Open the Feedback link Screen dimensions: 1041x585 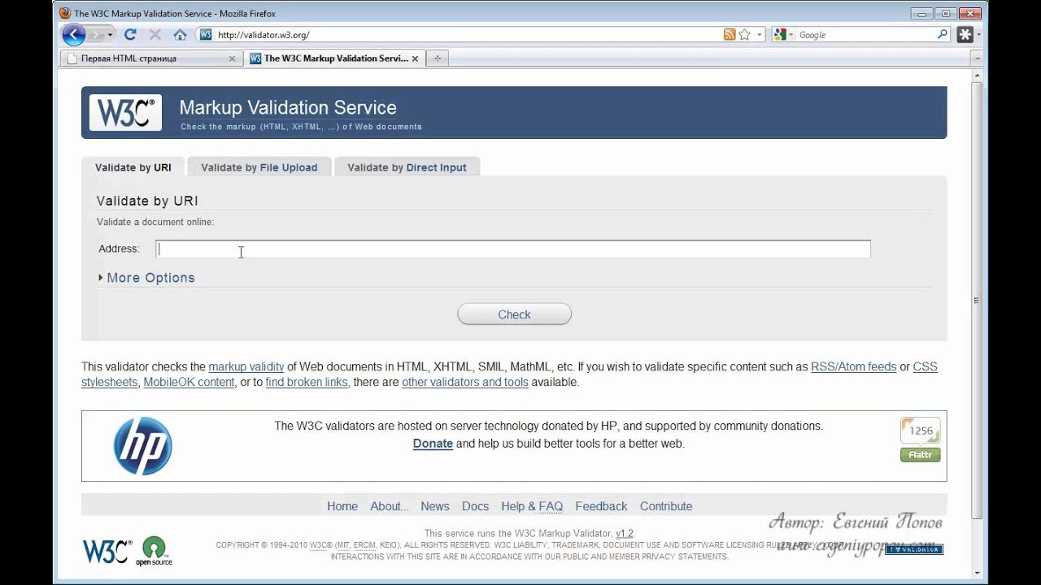click(601, 506)
